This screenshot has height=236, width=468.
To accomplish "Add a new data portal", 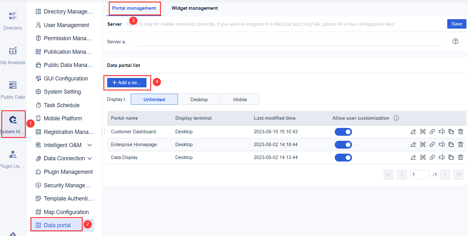I will pos(127,83).
